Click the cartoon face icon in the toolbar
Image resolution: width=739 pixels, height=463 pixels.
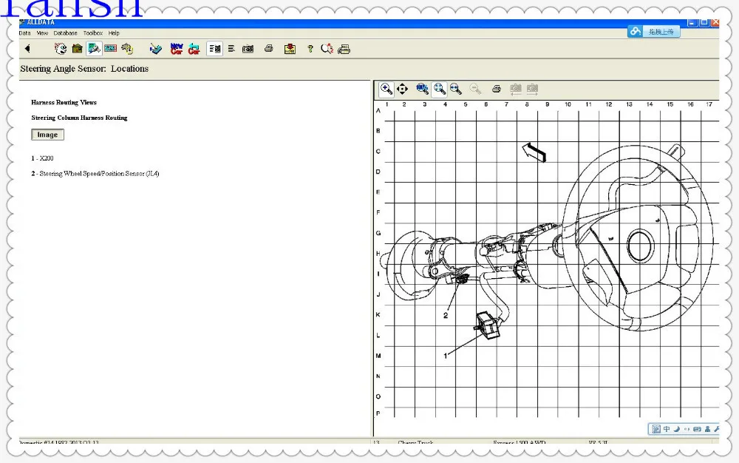[x=61, y=49]
